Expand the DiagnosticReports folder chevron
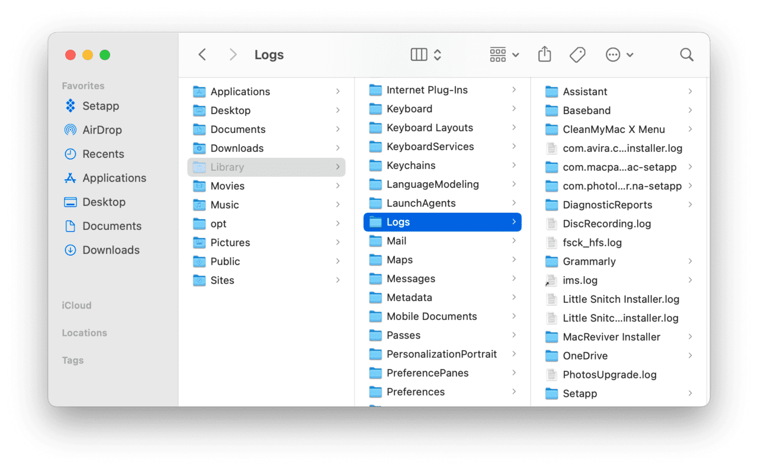Viewport: 758px width, 470px height. [x=690, y=205]
